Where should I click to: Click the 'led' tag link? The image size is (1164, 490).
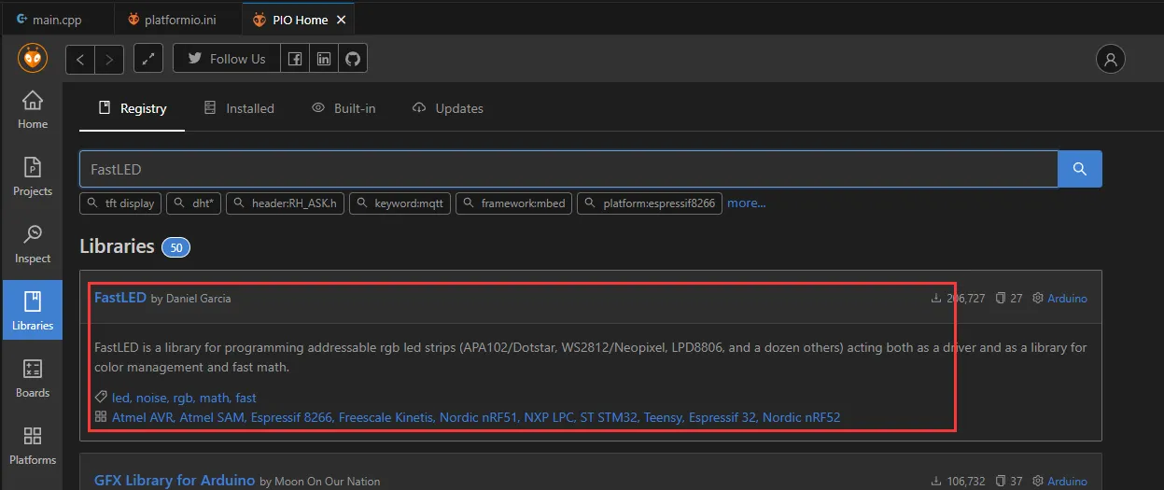[120, 398]
